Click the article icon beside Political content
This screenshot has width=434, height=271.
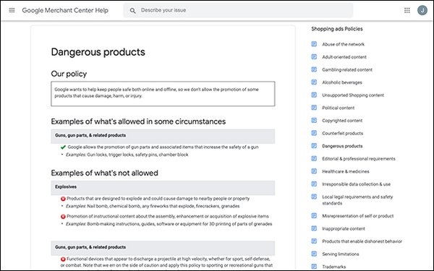click(314, 108)
